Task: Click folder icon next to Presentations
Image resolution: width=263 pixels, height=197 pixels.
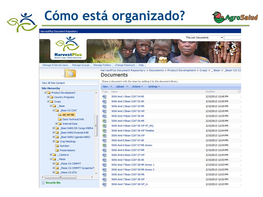Action: click(x=57, y=150)
